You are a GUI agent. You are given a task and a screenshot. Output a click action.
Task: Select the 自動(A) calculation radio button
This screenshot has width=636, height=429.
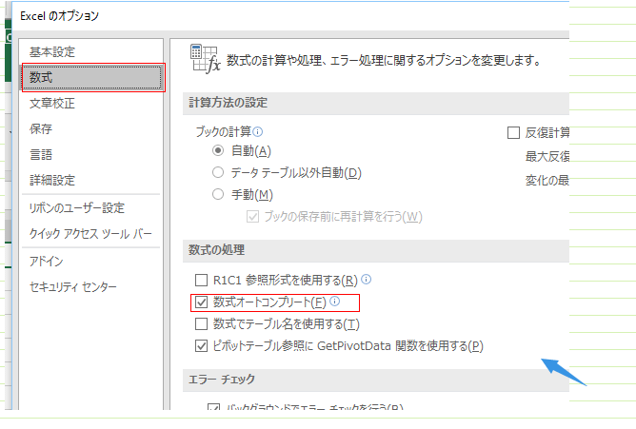(218, 150)
